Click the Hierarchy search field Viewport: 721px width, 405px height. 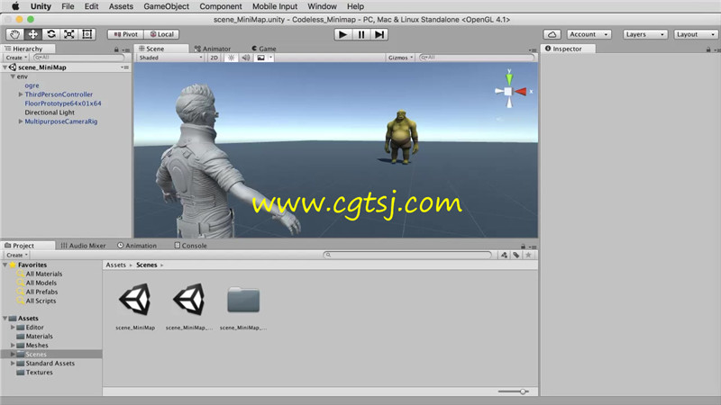pos(78,58)
